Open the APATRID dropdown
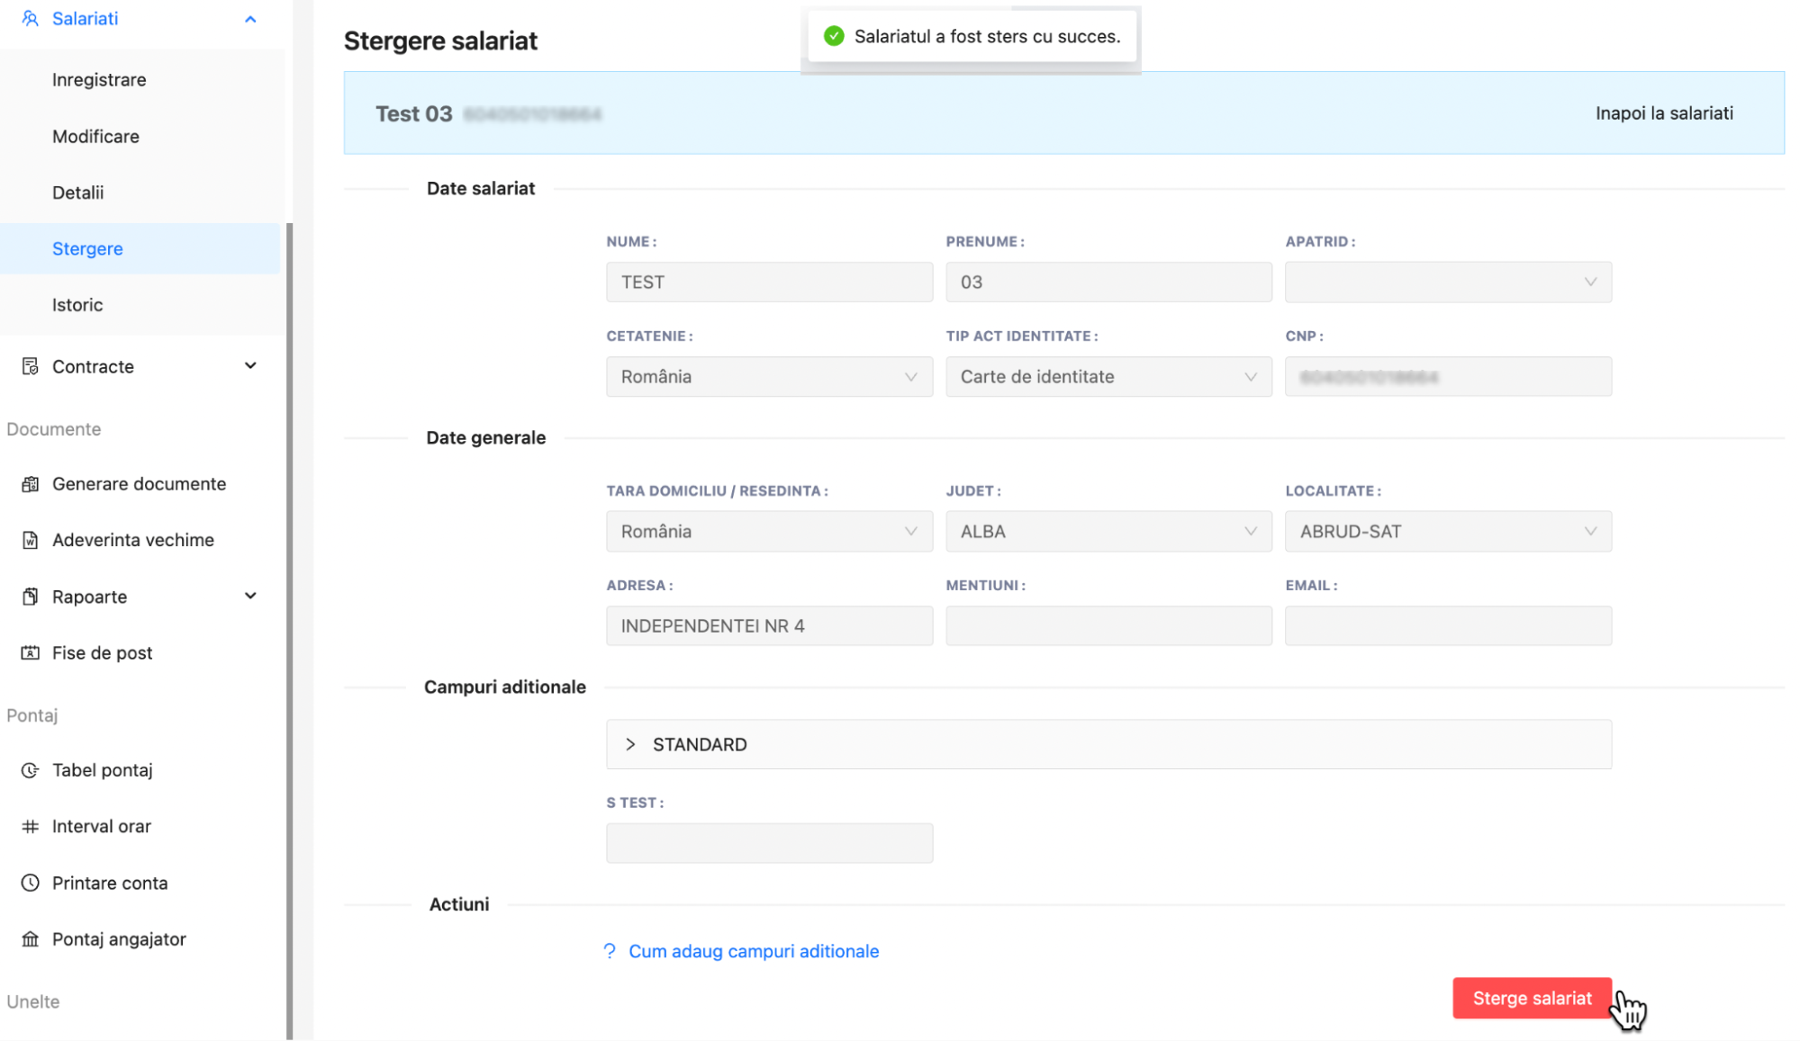This screenshot has height=1050, width=1800. click(1448, 283)
